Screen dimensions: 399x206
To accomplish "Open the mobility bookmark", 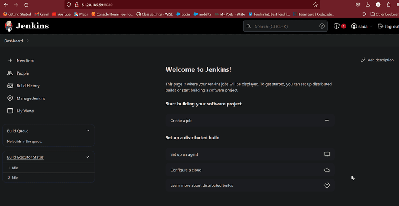I will pyautogui.click(x=202, y=14).
